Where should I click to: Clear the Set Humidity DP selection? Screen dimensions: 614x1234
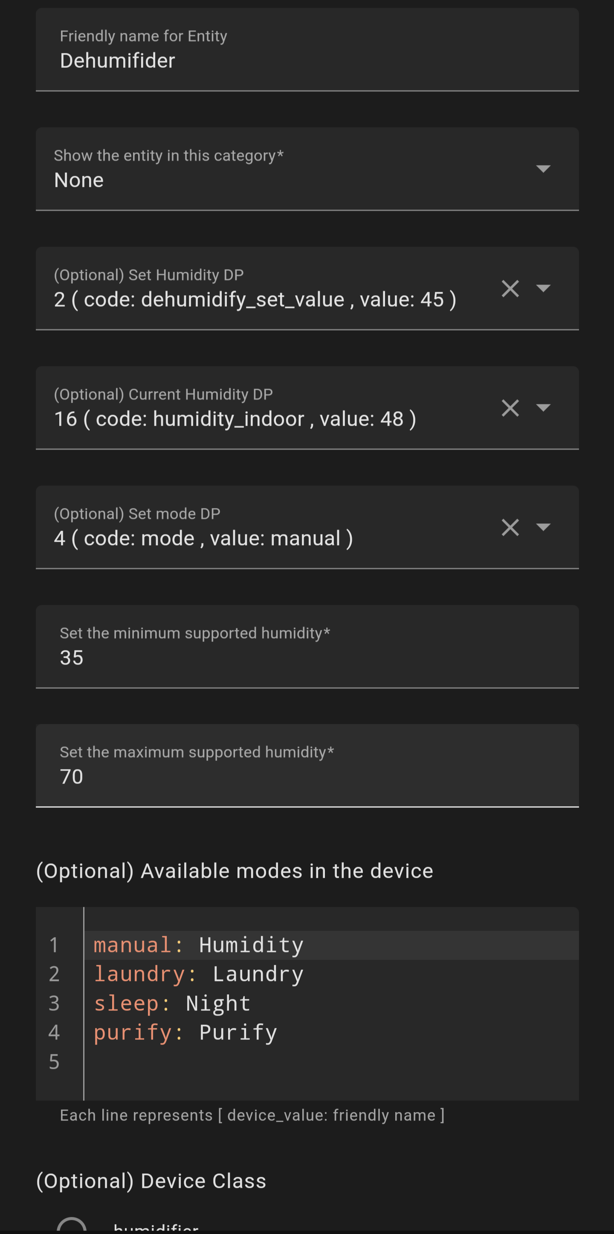point(510,288)
